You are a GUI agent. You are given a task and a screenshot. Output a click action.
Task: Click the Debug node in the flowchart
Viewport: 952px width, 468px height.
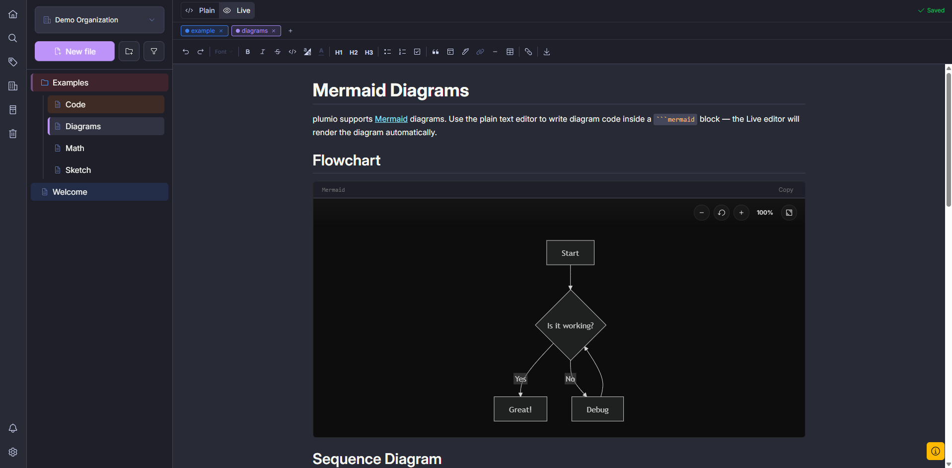click(597, 409)
